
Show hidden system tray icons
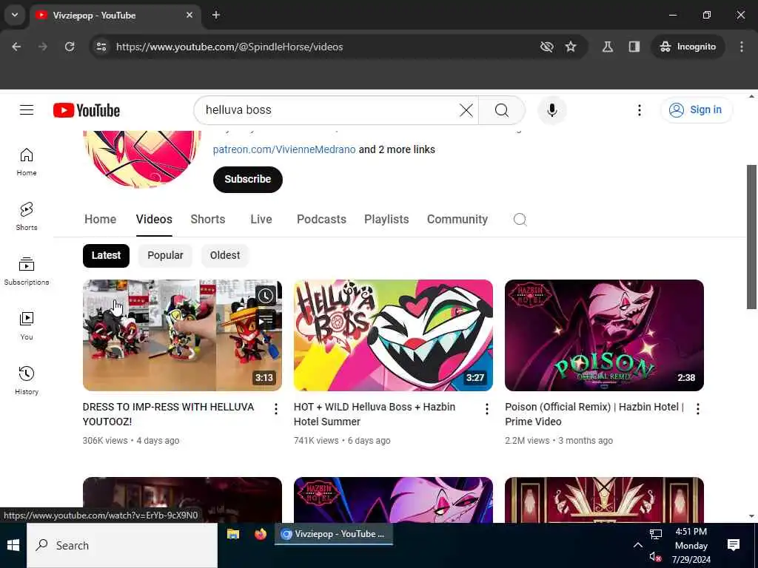(x=637, y=545)
